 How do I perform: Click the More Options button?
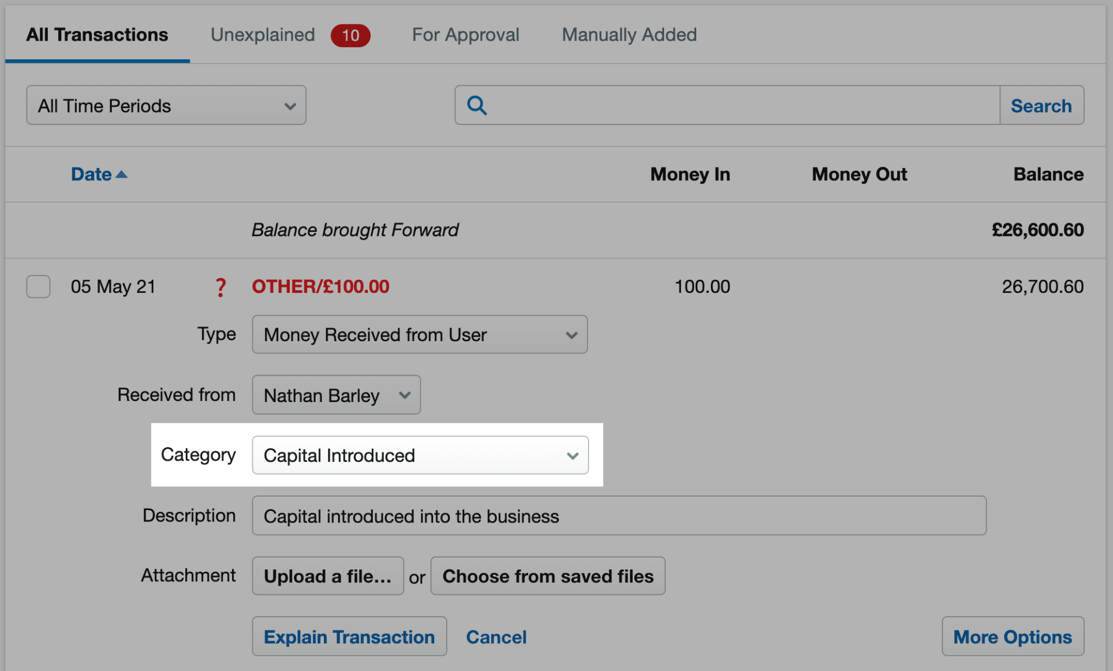coord(1013,637)
